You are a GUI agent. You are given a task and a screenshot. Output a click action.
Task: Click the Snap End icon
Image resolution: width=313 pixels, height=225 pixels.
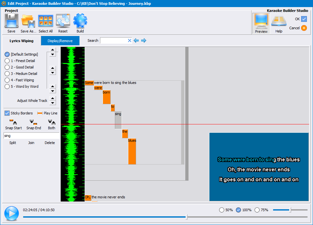pyautogui.click(x=33, y=122)
